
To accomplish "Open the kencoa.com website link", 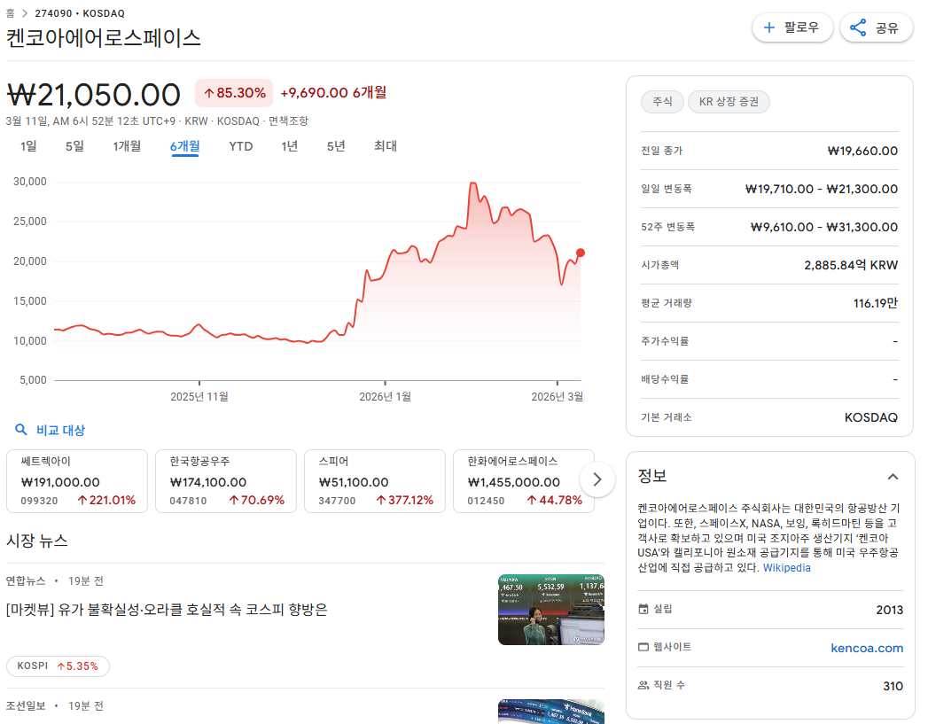I will pos(867,648).
